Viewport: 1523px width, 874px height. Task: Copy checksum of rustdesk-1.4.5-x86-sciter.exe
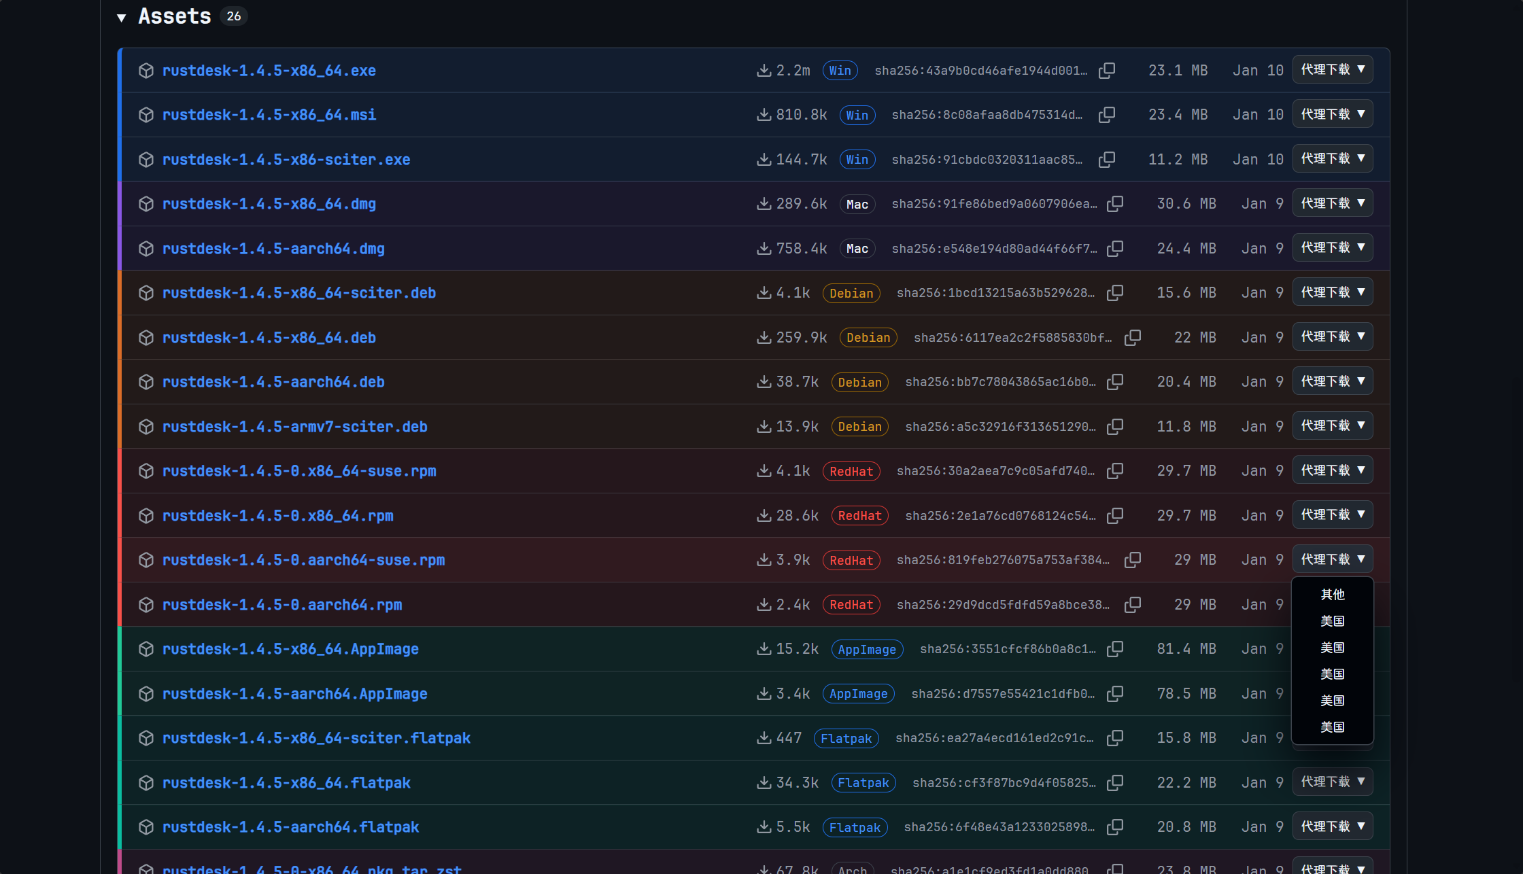pyautogui.click(x=1107, y=159)
